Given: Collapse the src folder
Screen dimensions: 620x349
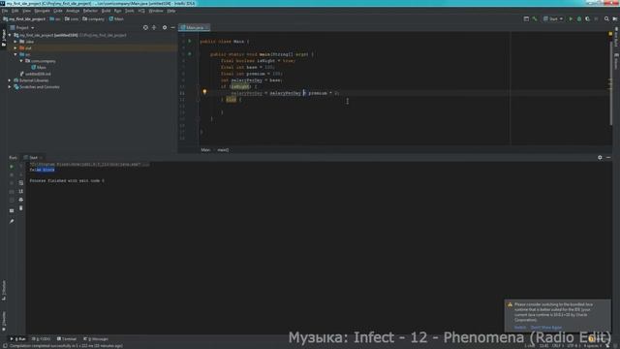Looking at the screenshot, I should [x=15, y=54].
